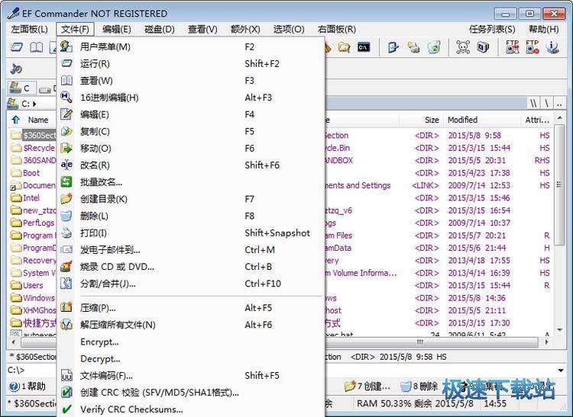
Task: Choose 批量改名 from the file menu
Action: (x=101, y=182)
